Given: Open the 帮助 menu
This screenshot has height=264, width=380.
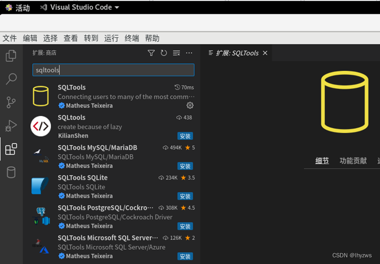Looking at the screenshot, I should tap(152, 38).
